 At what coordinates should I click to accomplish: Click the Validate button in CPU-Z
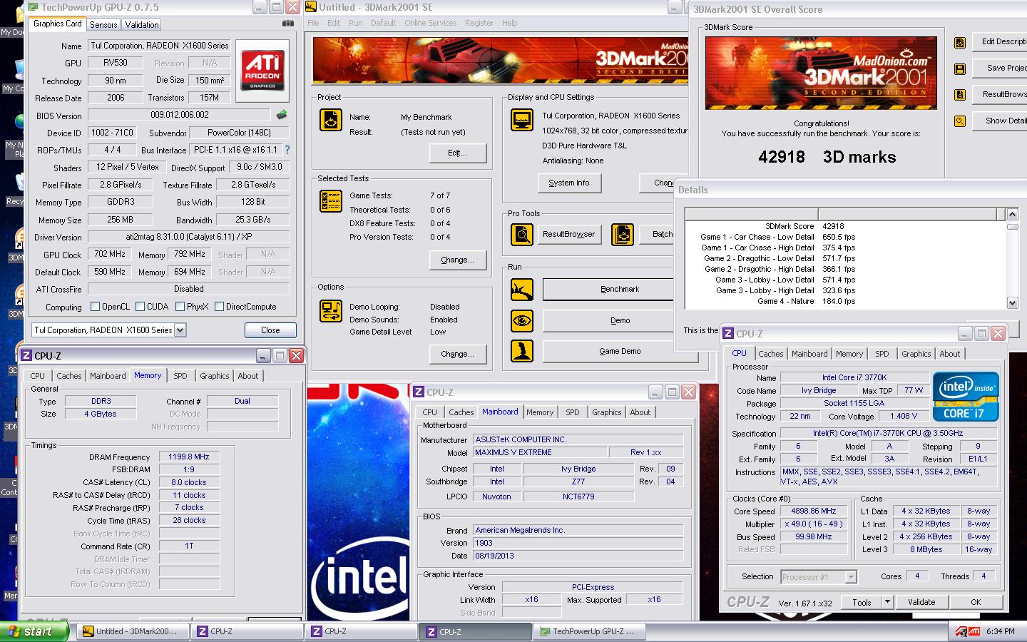pos(921,602)
